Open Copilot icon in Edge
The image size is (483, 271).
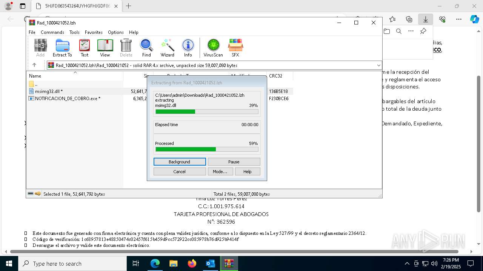click(474, 19)
